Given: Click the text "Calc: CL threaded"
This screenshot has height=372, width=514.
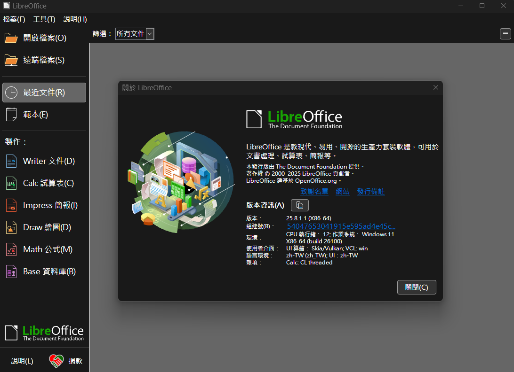Looking at the screenshot, I should click(x=309, y=263).
